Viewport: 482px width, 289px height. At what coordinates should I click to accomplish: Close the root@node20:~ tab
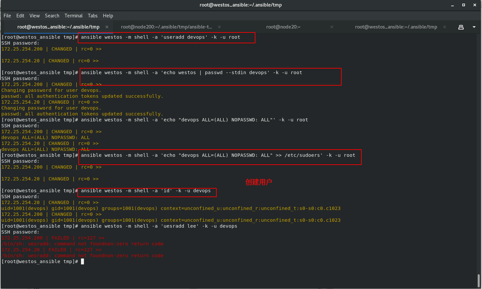coord(332,27)
